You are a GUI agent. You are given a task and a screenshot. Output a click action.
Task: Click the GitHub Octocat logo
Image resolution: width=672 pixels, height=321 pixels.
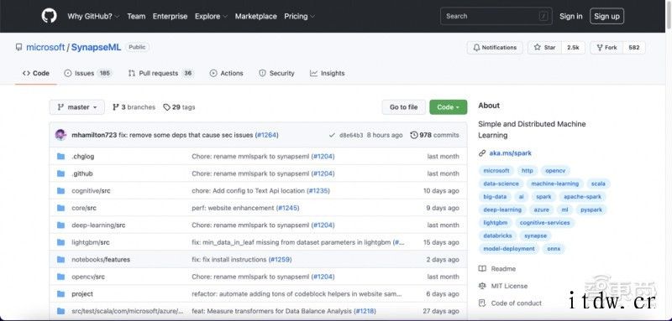coord(50,16)
